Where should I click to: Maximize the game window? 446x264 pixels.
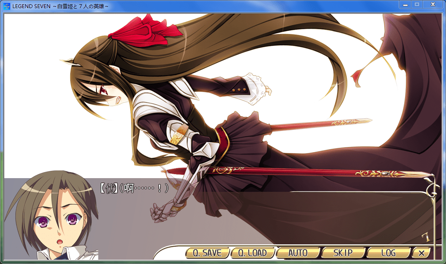pyautogui.click(x=417, y=5)
